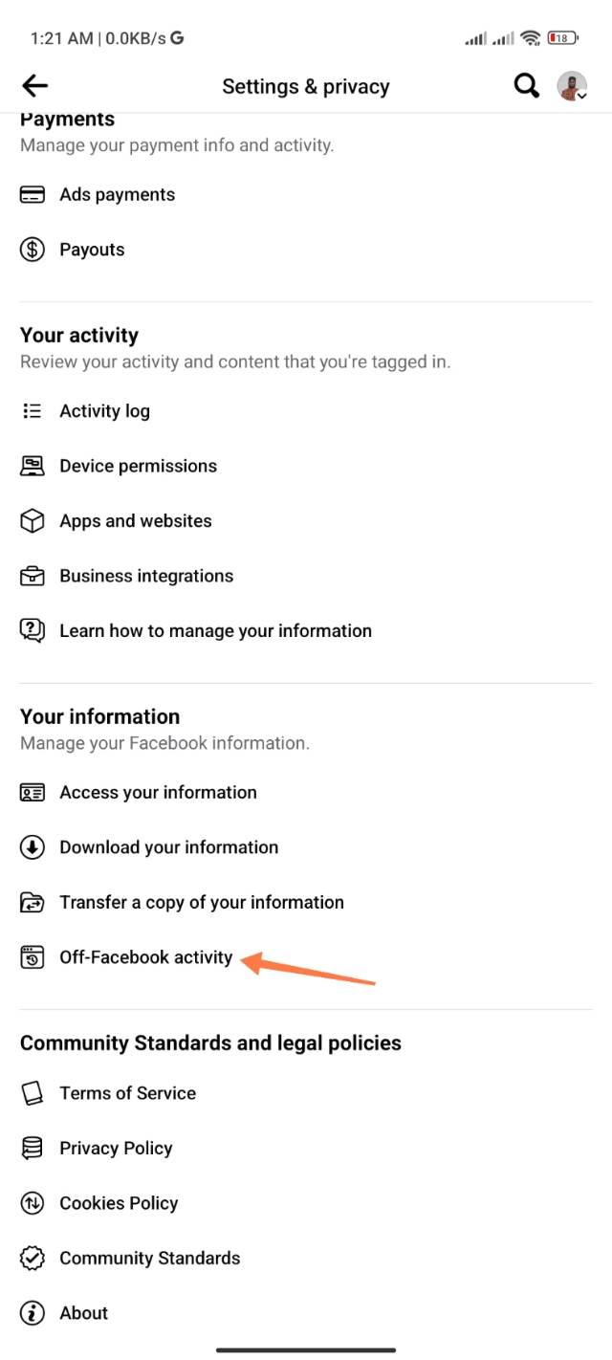Viewport: 612px width, 1360px height.
Task: Open Community Standards page
Action: 149,1258
